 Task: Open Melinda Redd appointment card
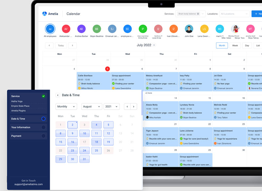pos(230,111)
